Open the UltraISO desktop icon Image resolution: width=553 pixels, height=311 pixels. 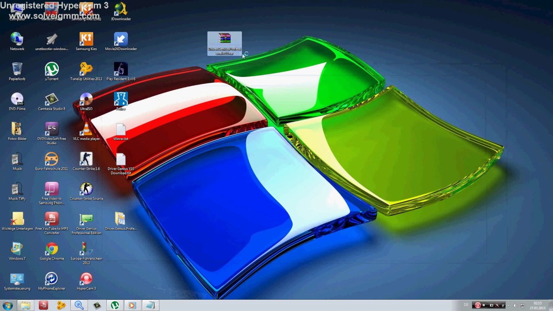click(86, 102)
